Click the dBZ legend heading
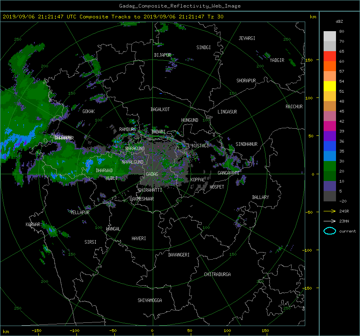 (339, 22)
